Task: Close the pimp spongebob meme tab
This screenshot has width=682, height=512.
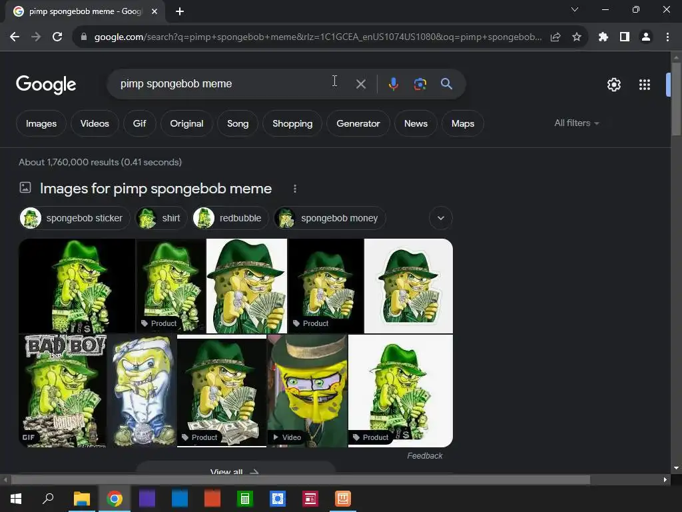Action: 155,11
